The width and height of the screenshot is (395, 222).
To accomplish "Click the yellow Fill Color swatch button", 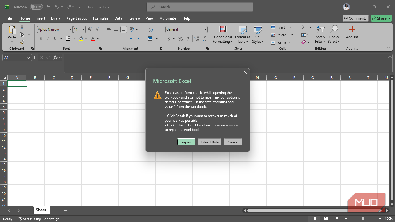I will [81, 39].
